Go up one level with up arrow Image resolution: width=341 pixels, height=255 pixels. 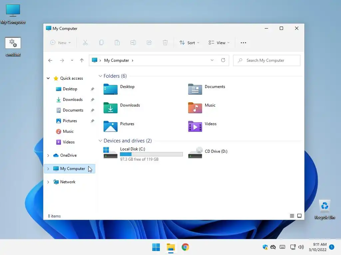(x=82, y=60)
